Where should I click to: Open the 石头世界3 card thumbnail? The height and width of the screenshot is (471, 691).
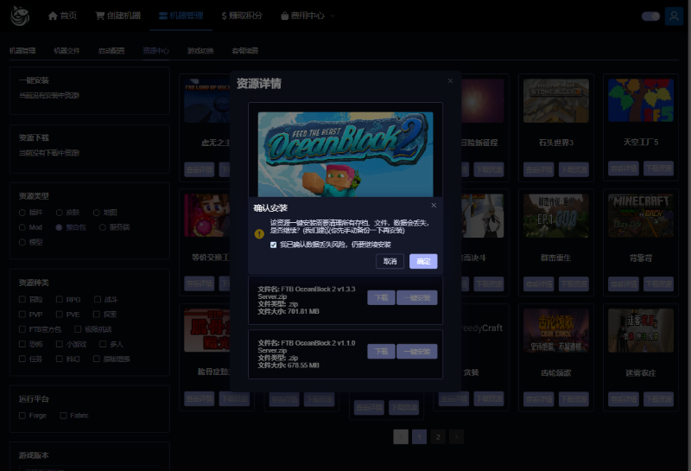click(556, 100)
